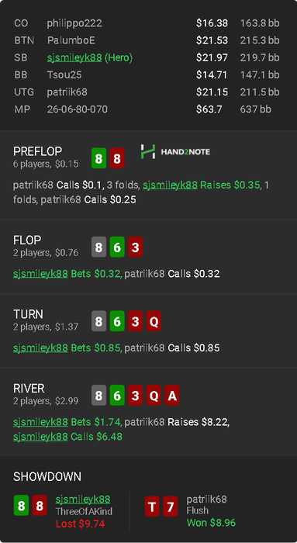Screen dimensions: 297x543
Task: Click the red T card in the showdown
Action: click(152, 507)
